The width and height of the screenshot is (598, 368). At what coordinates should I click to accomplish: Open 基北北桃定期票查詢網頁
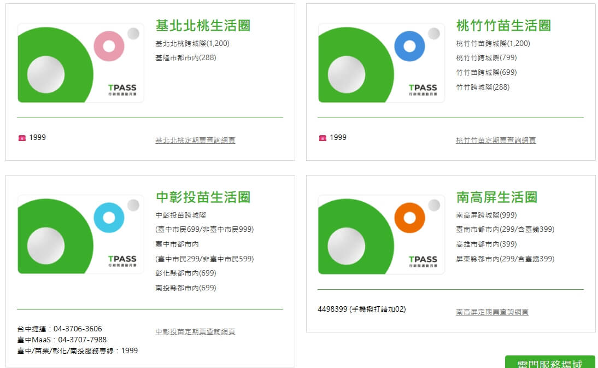click(x=195, y=140)
